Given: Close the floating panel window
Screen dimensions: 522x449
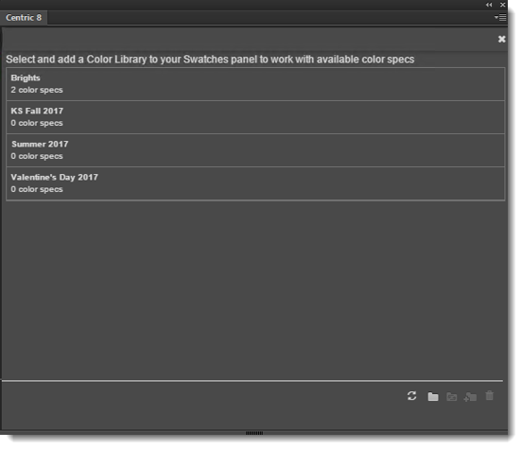Looking at the screenshot, I should [503, 5].
